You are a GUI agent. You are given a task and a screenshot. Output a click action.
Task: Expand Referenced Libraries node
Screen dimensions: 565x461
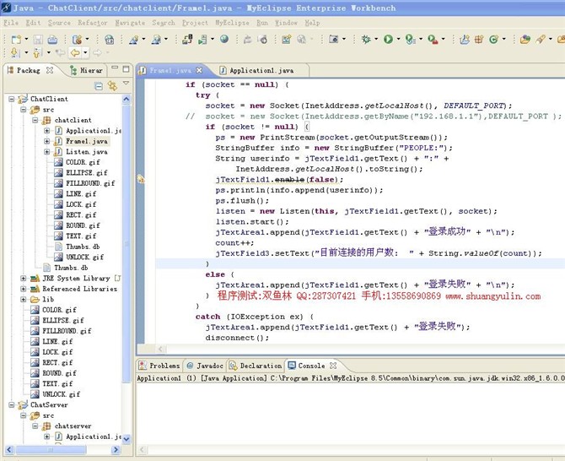coord(23,289)
